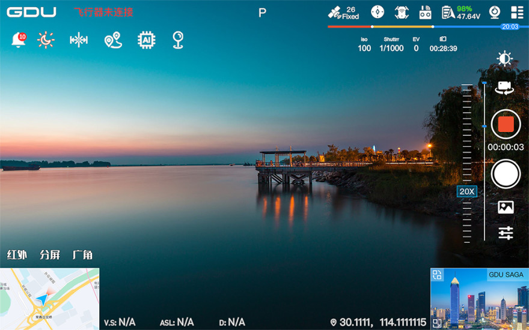Tap the ASL: N/A altitude readout

[x=177, y=322]
